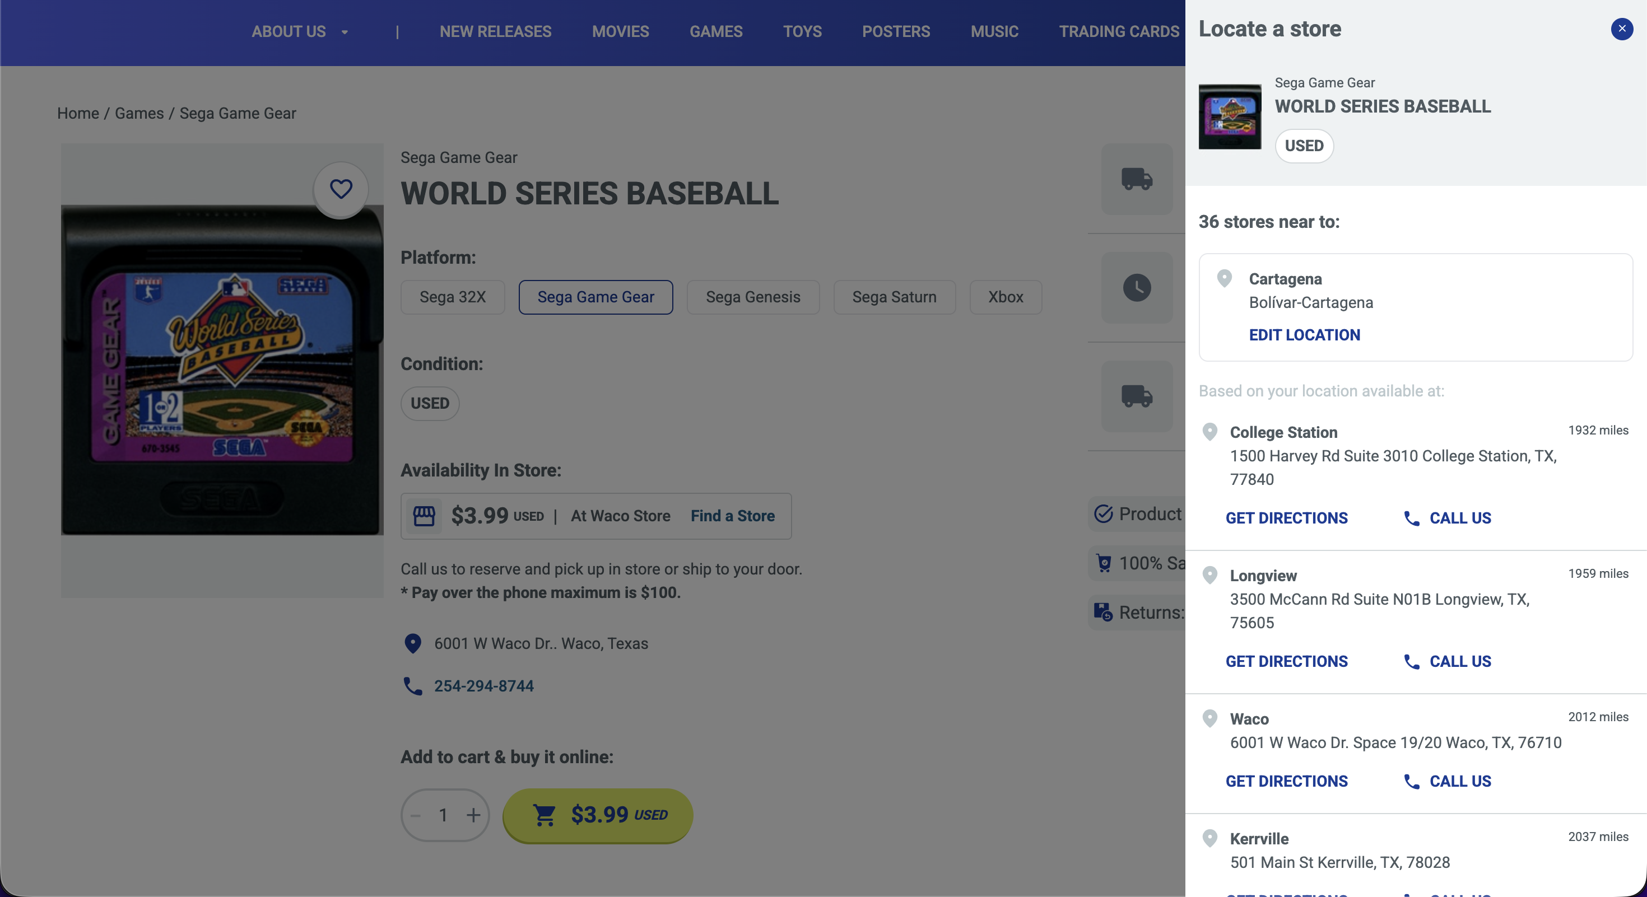Go to the Movies section
Viewport: 1647px width, 897px height.
[x=620, y=32]
